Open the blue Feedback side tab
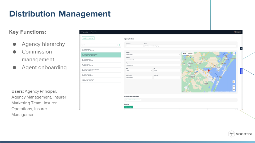This screenshot has width=255, height=143. (x=241, y=71)
